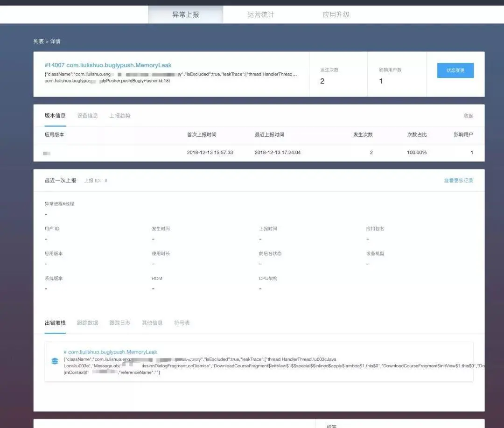
Task: Switch to 设备信息 tab
Action: point(87,115)
